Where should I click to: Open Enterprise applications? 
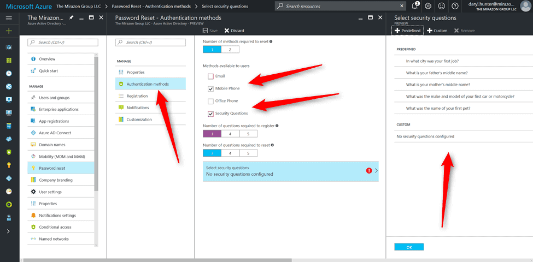click(x=61, y=109)
